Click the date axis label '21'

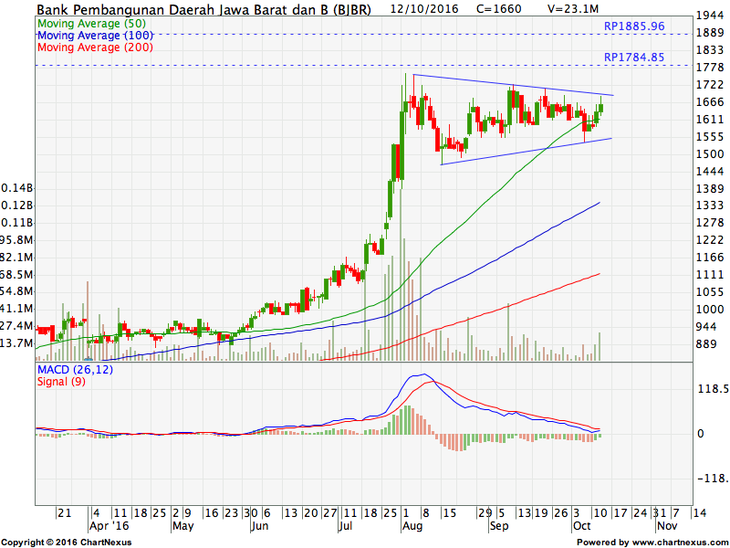click(x=64, y=513)
